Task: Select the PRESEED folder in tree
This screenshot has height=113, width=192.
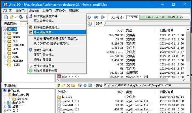Action: pyautogui.click(x=18, y=61)
